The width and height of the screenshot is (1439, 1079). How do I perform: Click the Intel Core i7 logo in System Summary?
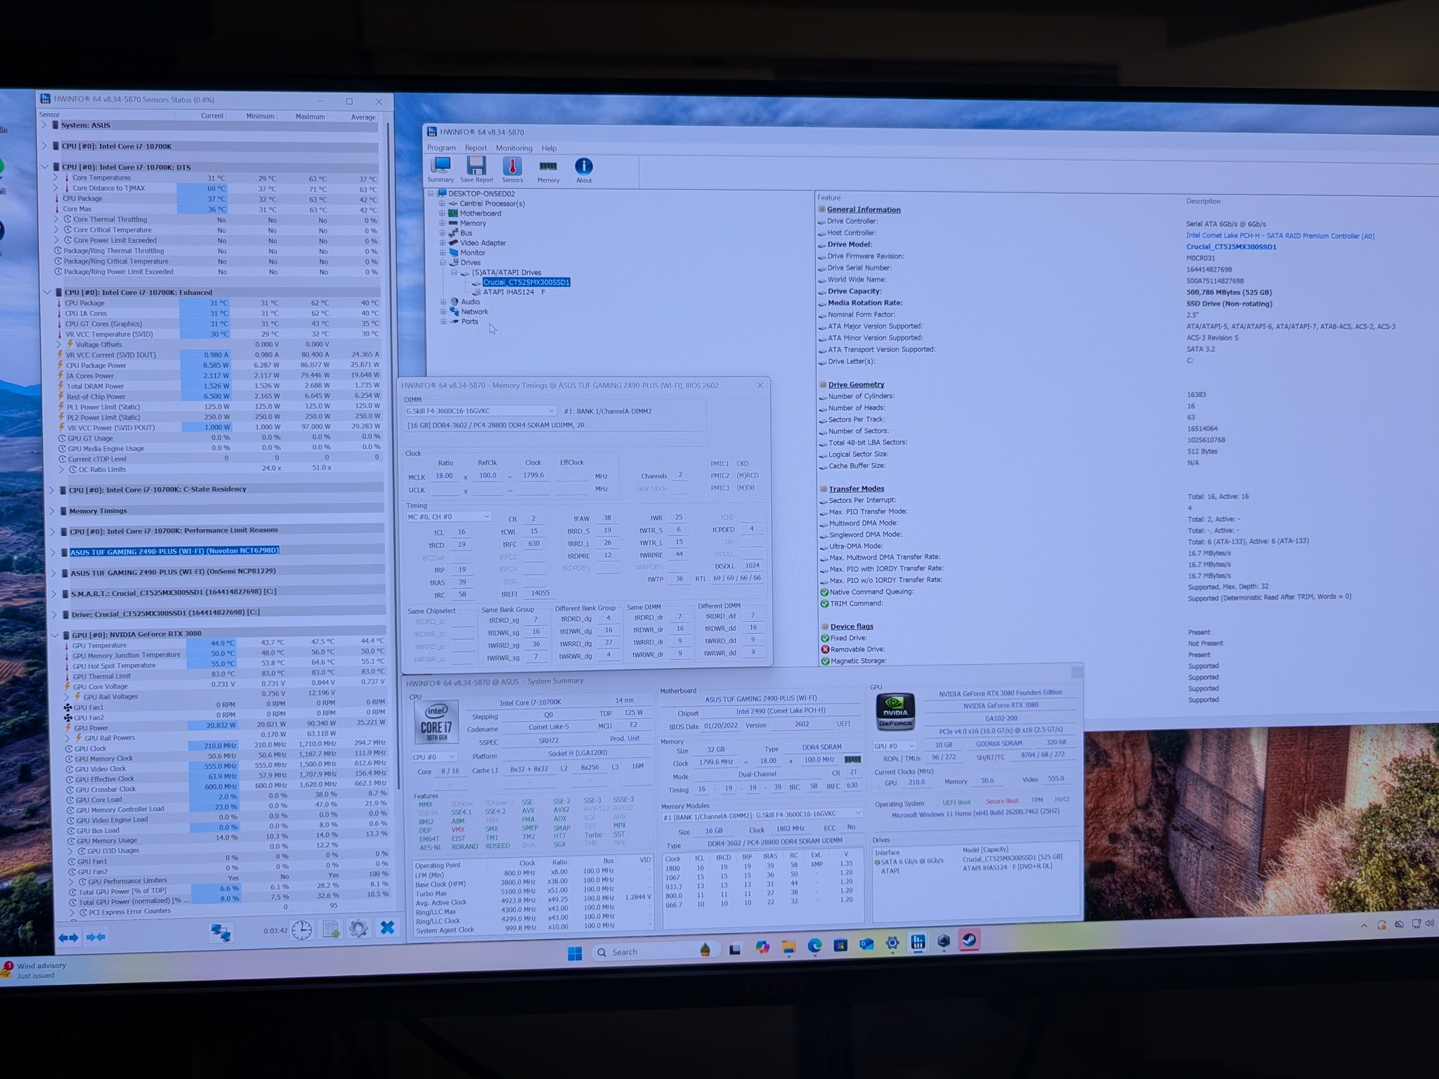click(x=436, y=724)
